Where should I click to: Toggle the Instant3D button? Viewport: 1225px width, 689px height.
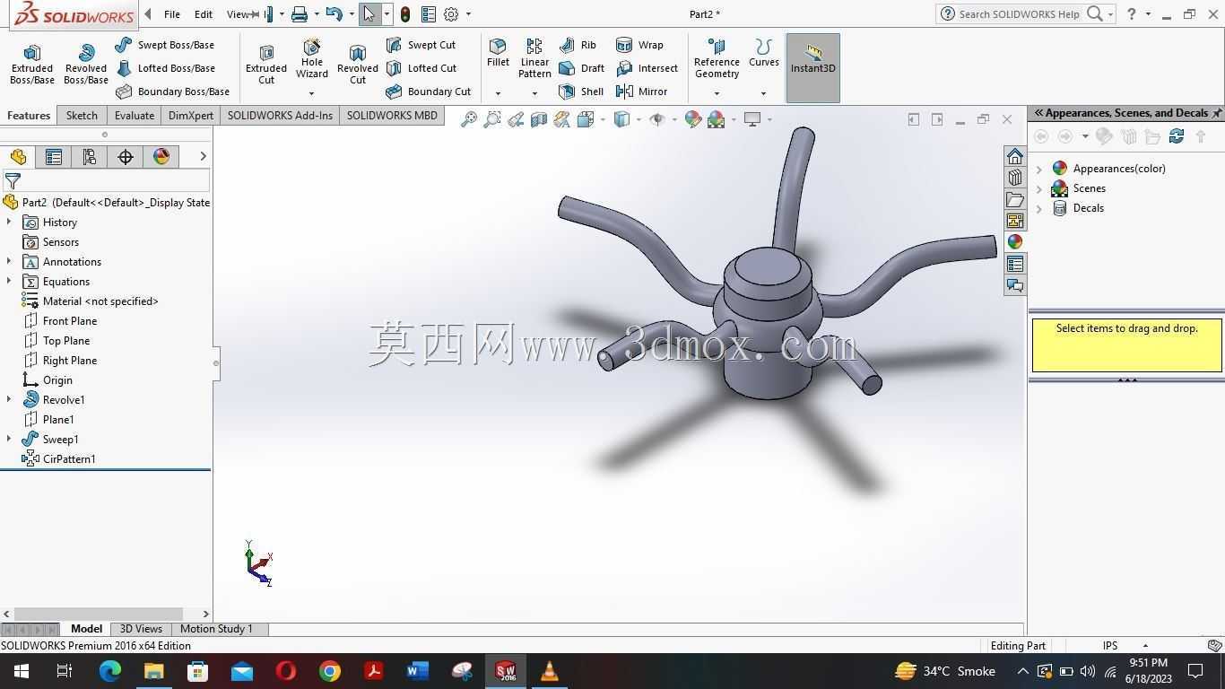(x=812, y=68)
